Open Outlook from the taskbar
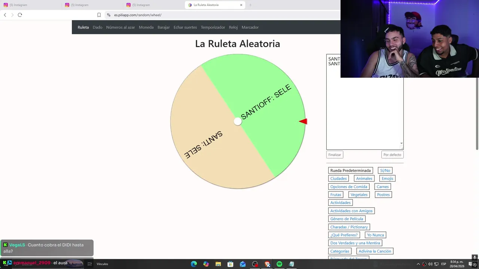This screenshot has height=269, width=479. [243, 264]
